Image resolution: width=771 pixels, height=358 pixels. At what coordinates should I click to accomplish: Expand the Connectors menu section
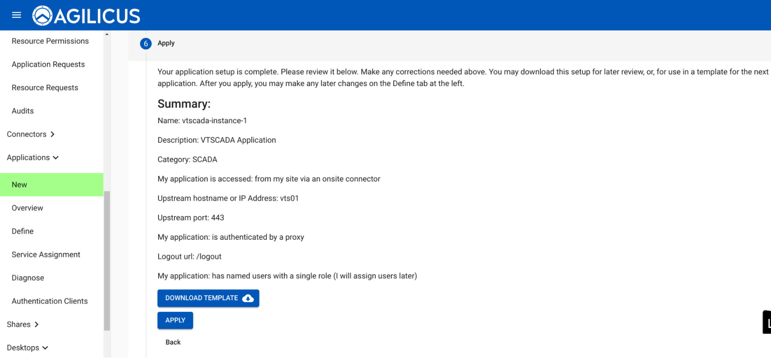(x=31, y=134)
